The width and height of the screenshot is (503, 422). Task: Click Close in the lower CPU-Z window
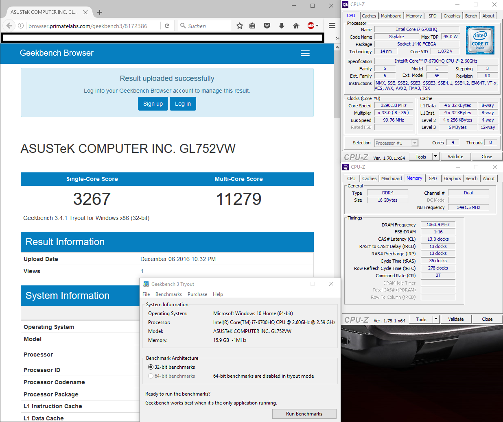click(x=487, y=319)
